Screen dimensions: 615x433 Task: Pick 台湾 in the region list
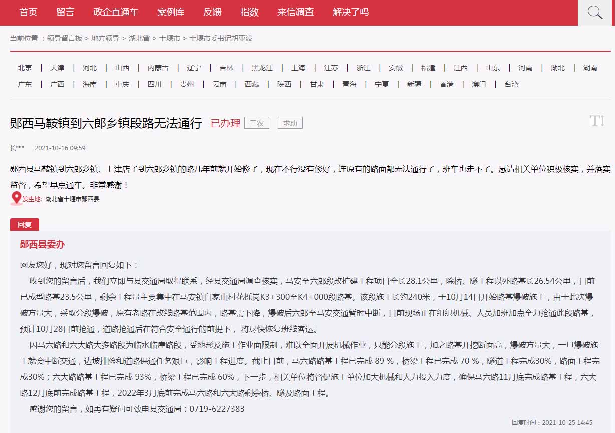[511, 84]
